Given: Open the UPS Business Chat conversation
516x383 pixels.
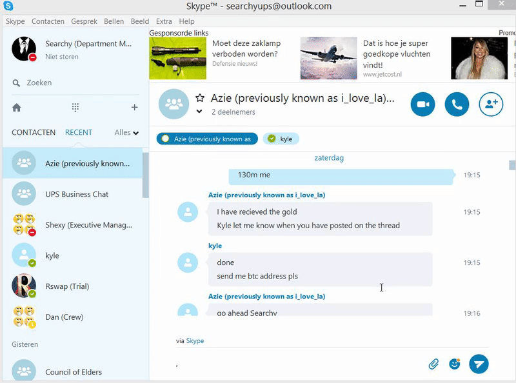Looking at the screenshot, I should click(x=72, y=194).
